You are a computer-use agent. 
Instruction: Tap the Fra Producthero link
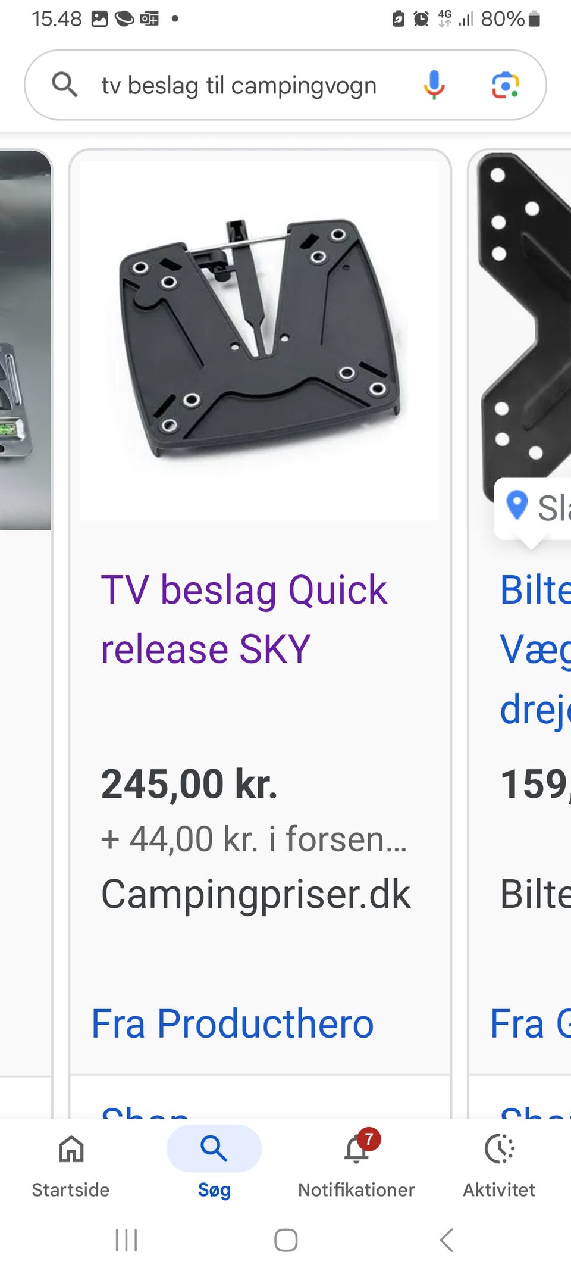233,1024
